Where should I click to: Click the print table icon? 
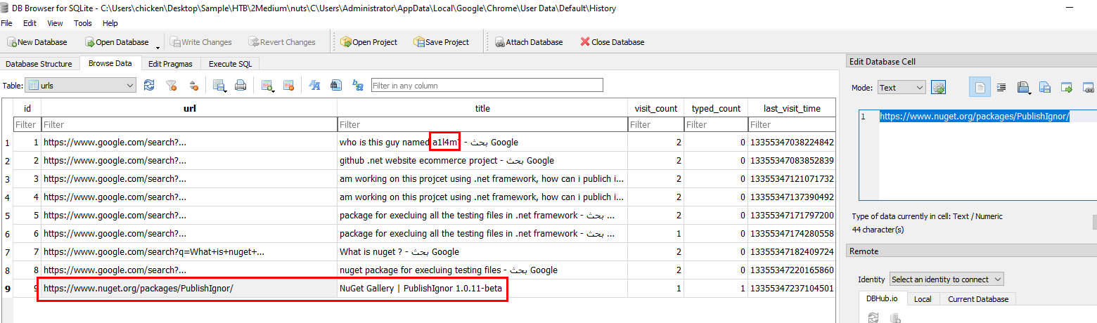240,86
